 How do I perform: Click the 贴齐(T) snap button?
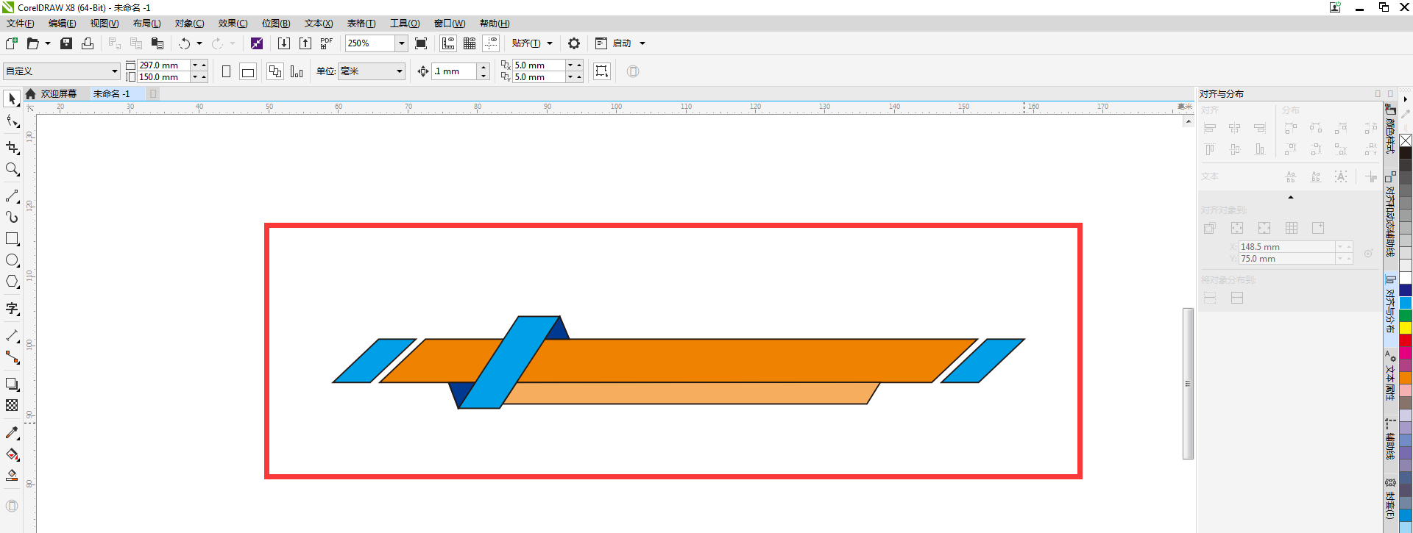point(525,43)
